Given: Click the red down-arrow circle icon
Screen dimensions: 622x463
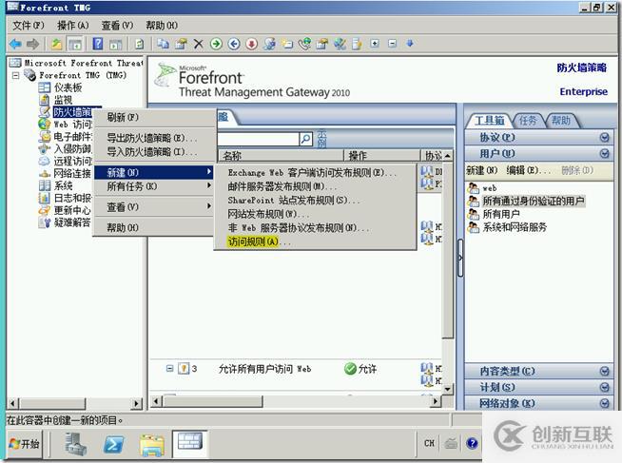Looking at the screenshot, I should coord(251,44).
